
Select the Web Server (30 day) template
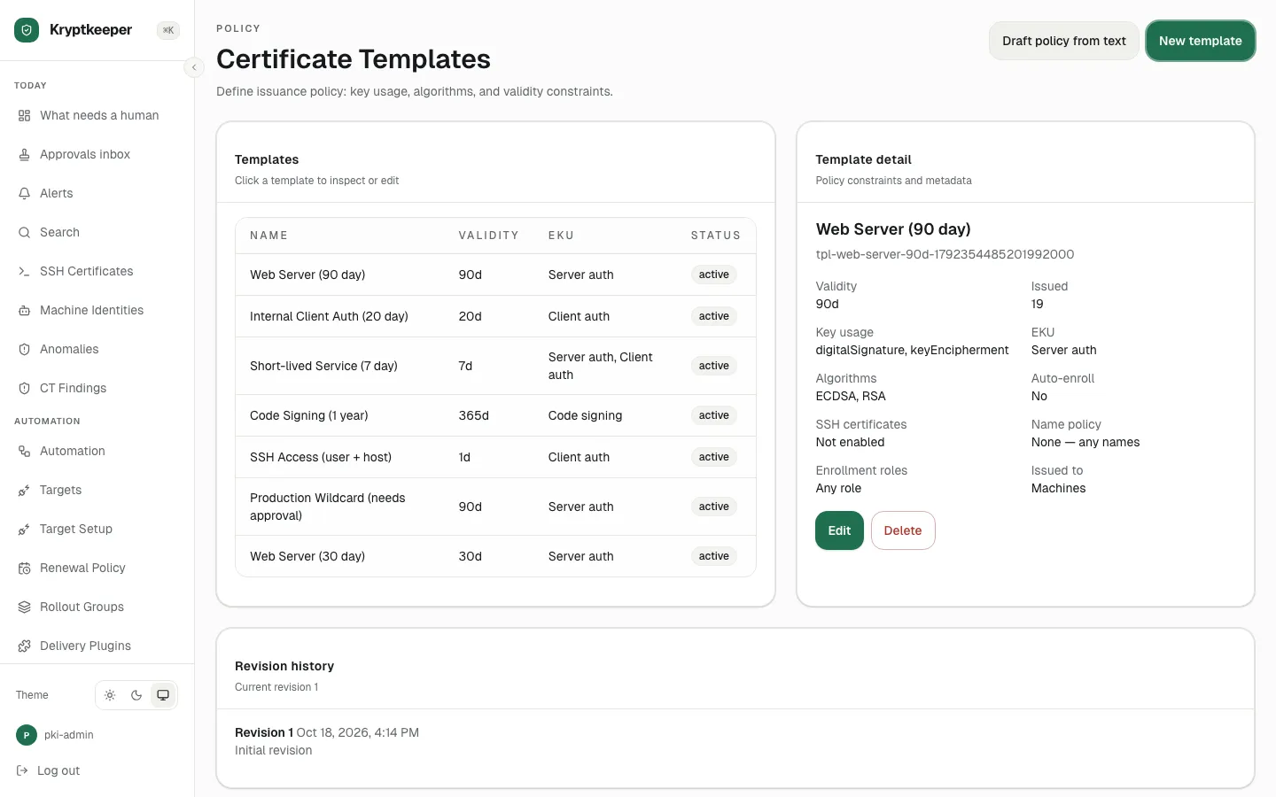pyautogui.click(x=495, y=556)
